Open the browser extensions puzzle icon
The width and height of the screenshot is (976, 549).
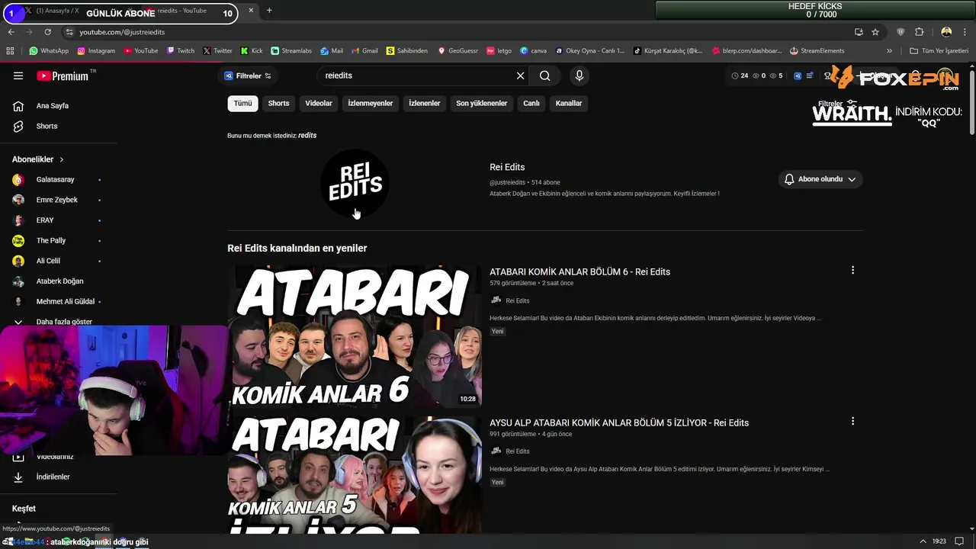[919, 32]
